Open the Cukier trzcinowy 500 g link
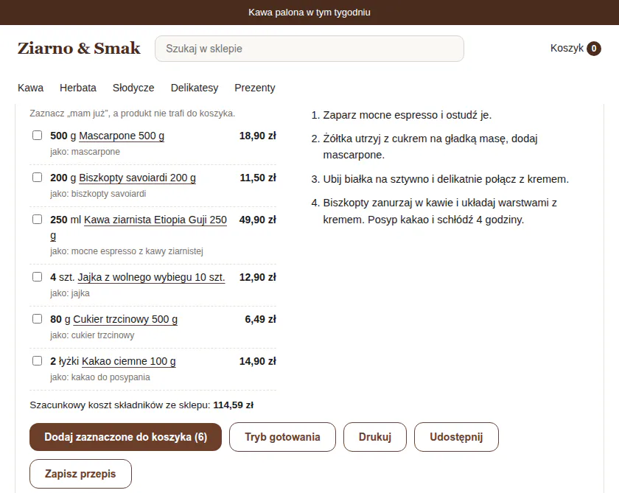The height and width of the screenshot is (493, 619). pyautogui.click(x=125, y=319)
